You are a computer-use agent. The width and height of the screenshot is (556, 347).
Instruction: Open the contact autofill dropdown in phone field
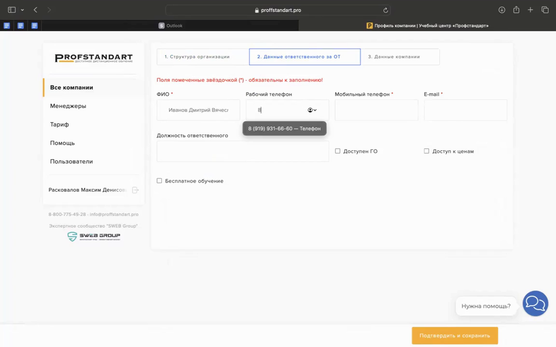(312, 110)
